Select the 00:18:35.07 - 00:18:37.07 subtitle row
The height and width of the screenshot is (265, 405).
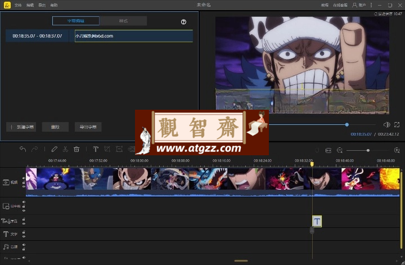38,36
